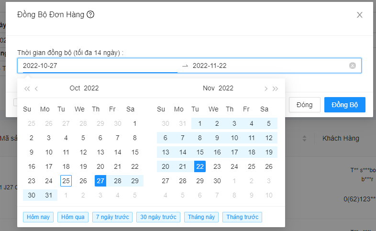Go to next year double arrow
376x231 pixels.
pos(276,88)
